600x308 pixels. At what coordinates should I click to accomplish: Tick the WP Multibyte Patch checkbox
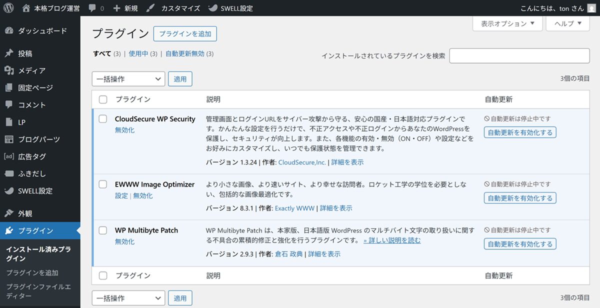coord(103,230)
